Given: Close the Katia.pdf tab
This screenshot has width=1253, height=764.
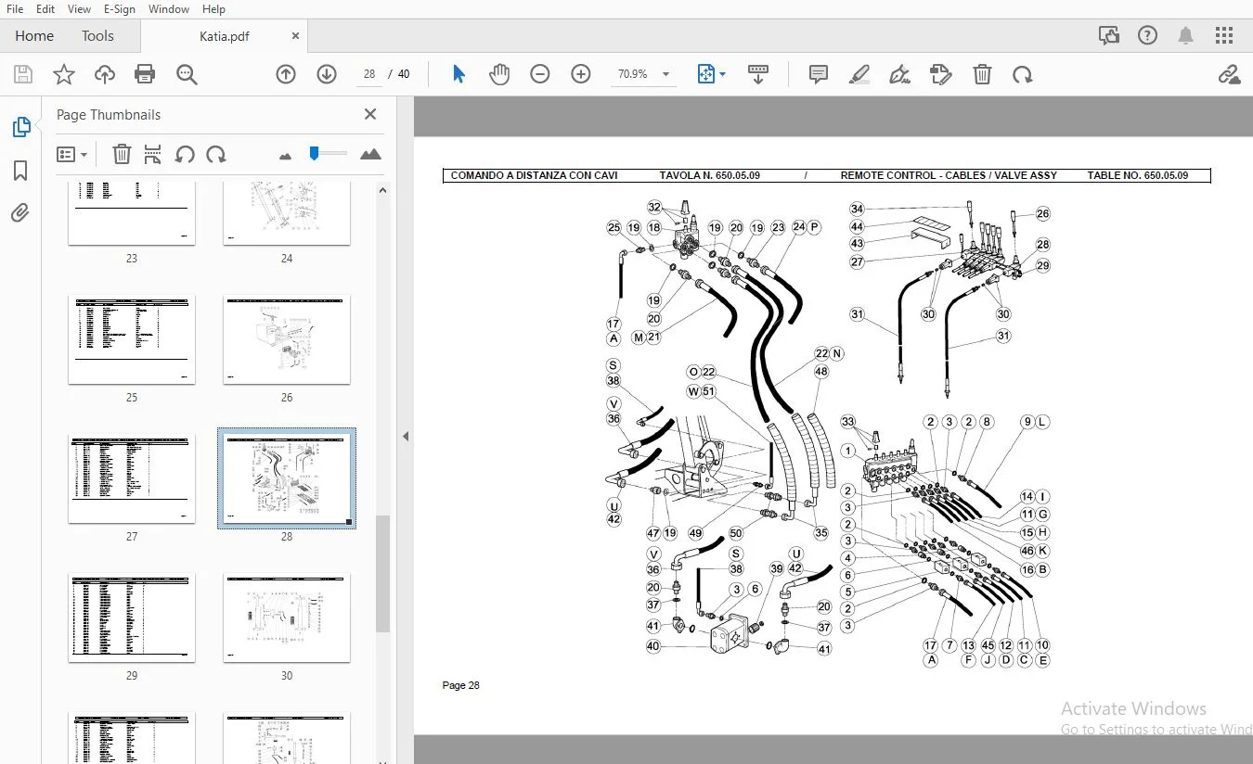Looking at the screenshot, I should click(x=295, y=36).
